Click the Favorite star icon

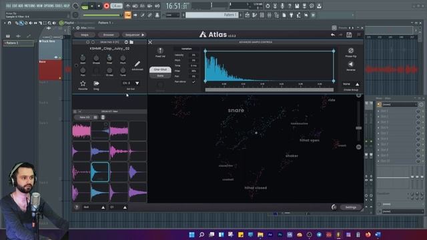point(83,83)
